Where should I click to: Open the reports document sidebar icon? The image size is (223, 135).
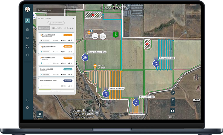(x=28, y=55)
